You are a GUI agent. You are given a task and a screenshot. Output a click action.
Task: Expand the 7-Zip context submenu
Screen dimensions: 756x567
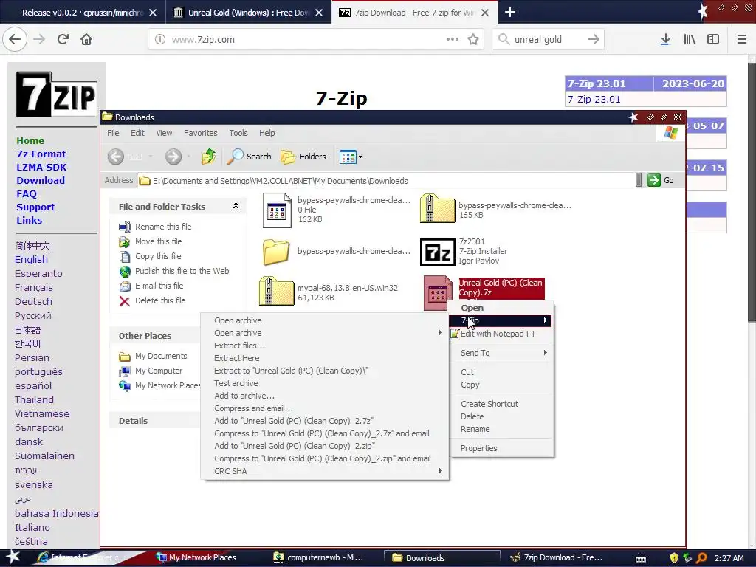[501, 320]
